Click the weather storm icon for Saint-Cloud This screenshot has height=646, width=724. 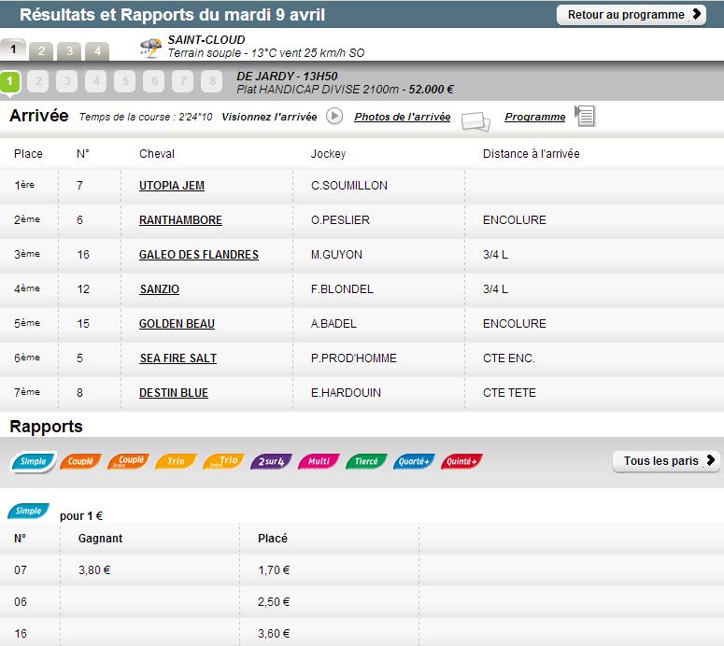(149, 48)
